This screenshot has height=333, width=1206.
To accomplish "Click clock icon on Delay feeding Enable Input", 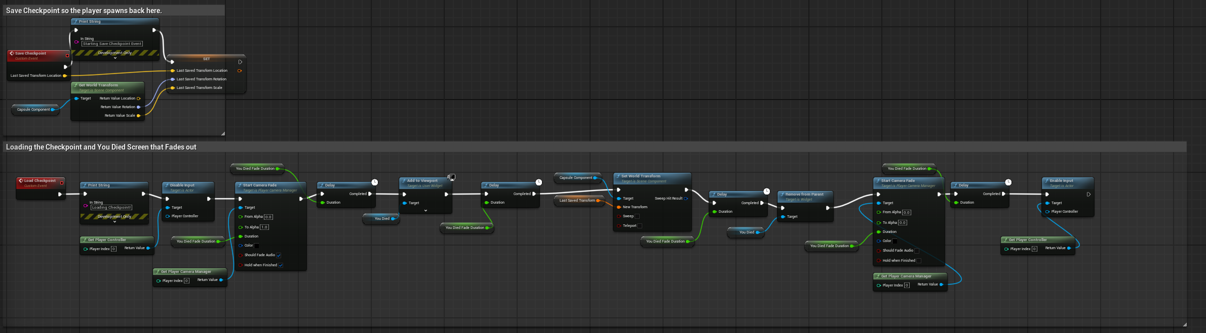I will pos(1008,182).
